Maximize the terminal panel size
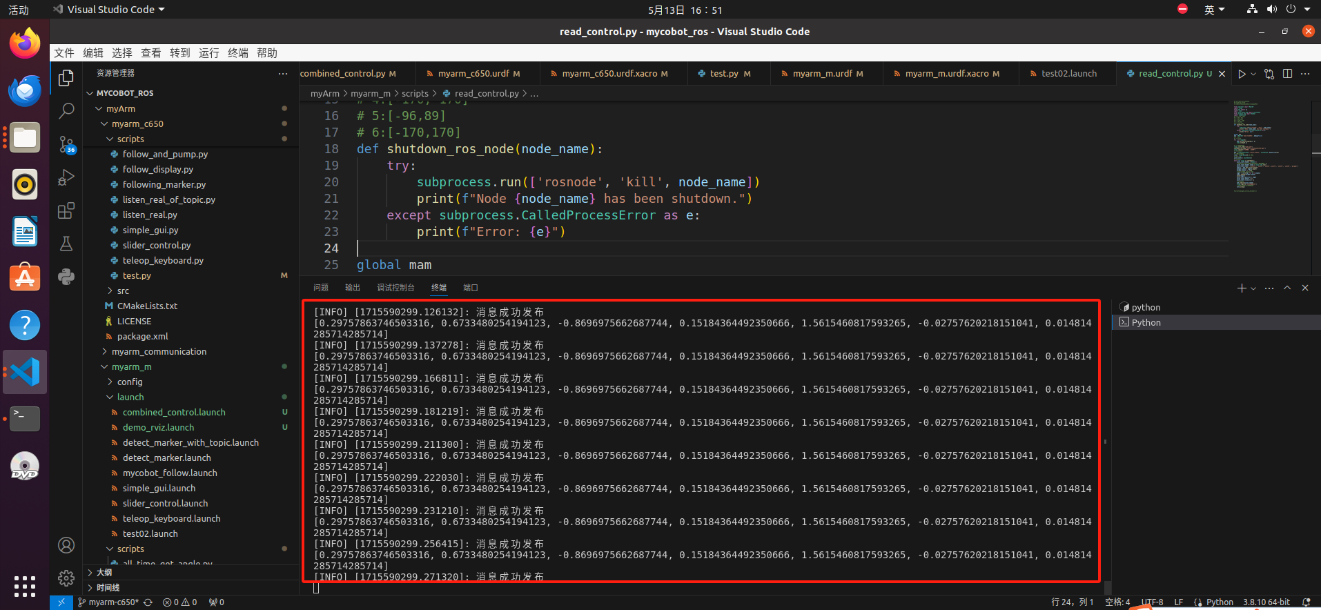The width and height of the screenshot is (1321, 610). pyautogui.click(x=1287, y=288)
